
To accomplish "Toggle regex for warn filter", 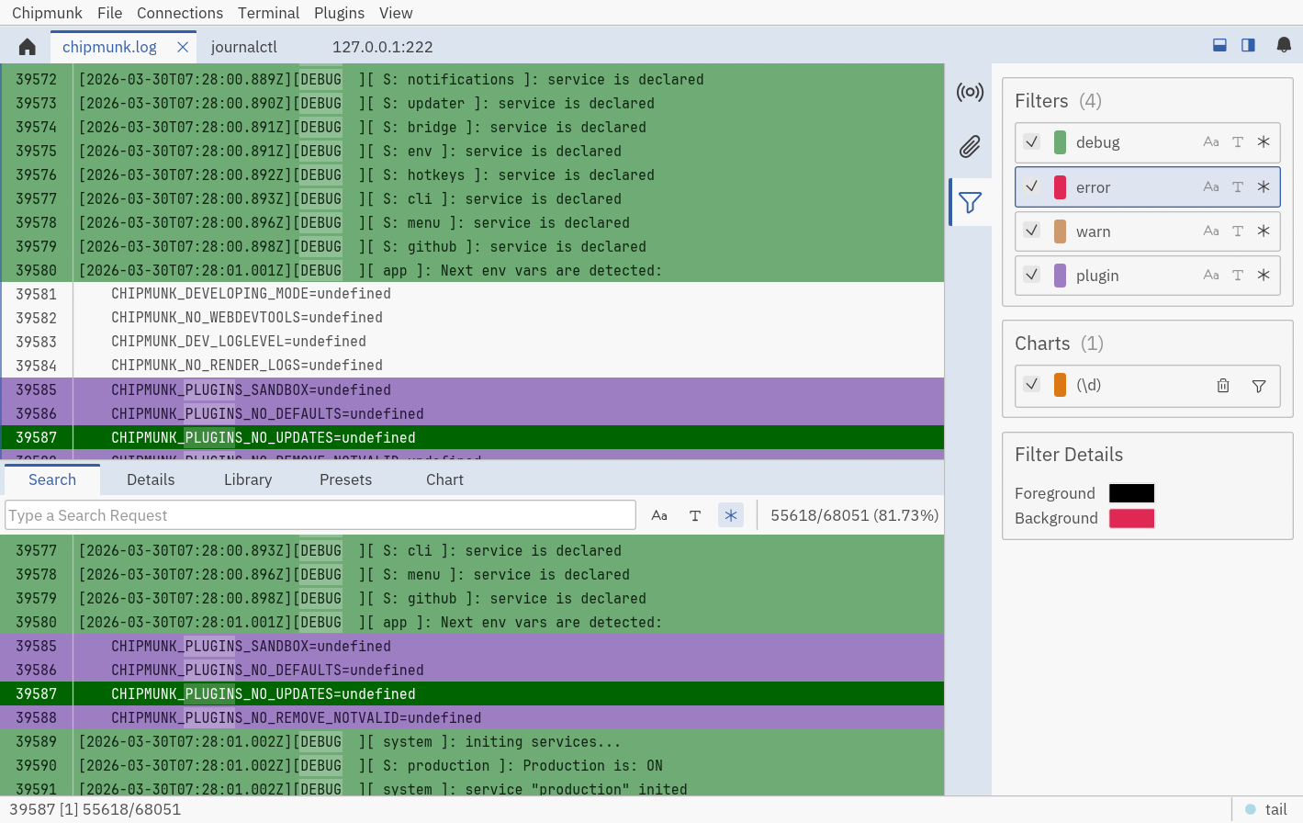I will [x=1264, y=231].
